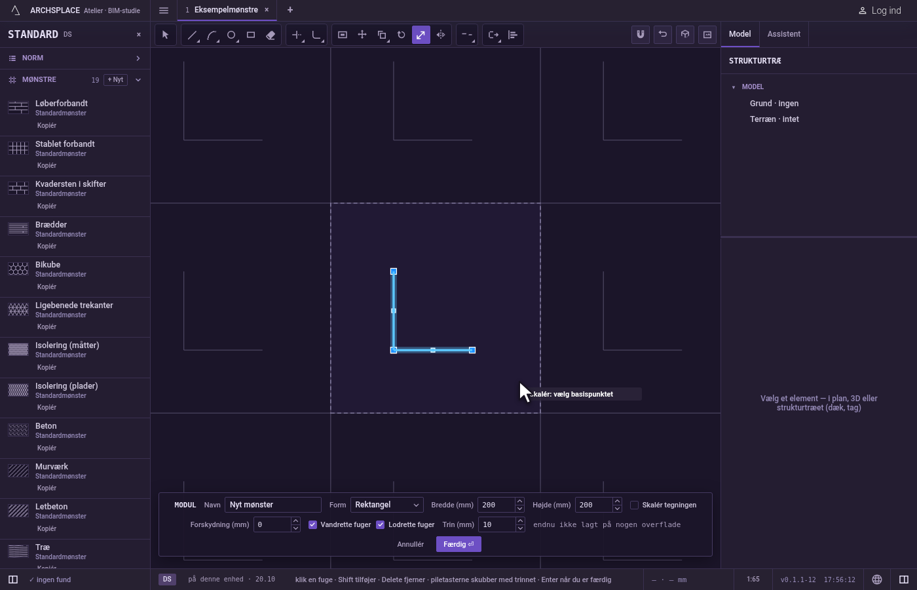The width and height of the screenshot is (917, 590).
Task: Toggle left sidebar panel icon in status bar
Action: [x=12, y=580]
